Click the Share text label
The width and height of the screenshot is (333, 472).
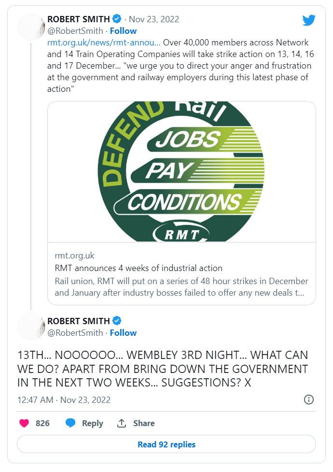click(144, 423)
